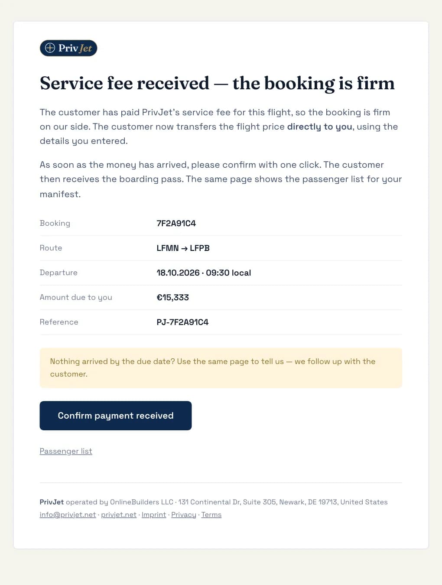Open the Passenger list link
This screenshot has height=585, width=442.
[x=66, y=451]
